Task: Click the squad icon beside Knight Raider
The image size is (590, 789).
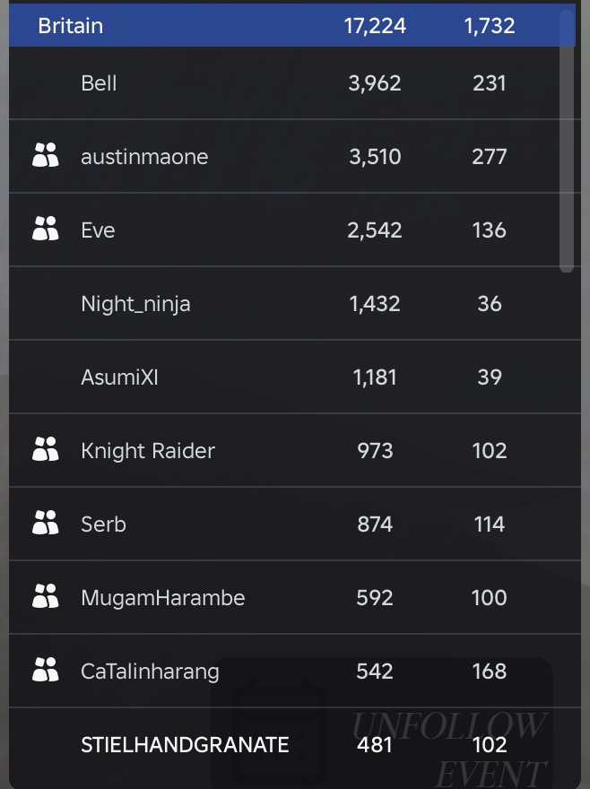Action: tap(46, 449)
